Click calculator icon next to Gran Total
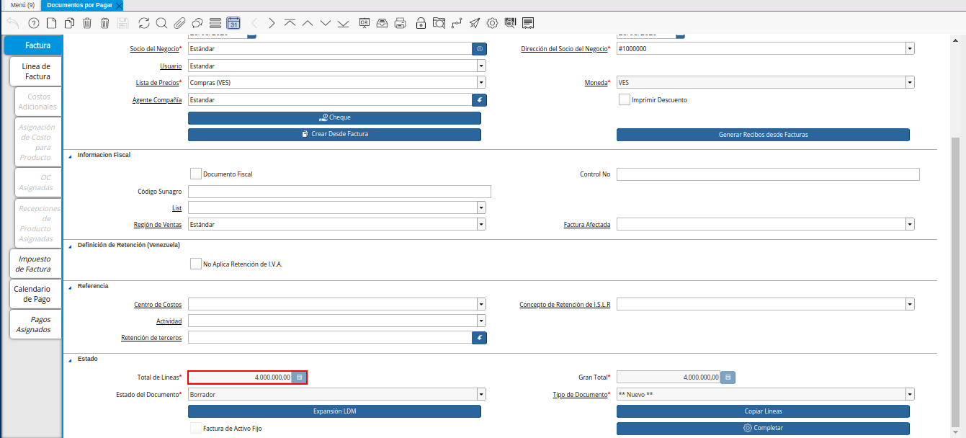Viewport: 966px width, 438px height. pos(728,377)
